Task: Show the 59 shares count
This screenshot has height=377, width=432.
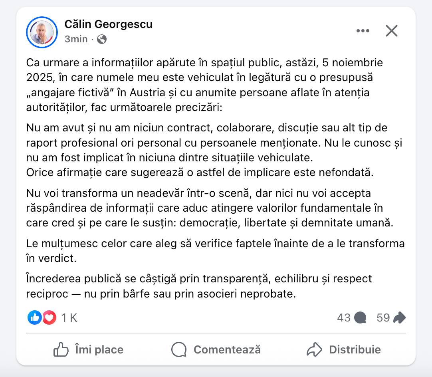Action: tap(383, 317)
